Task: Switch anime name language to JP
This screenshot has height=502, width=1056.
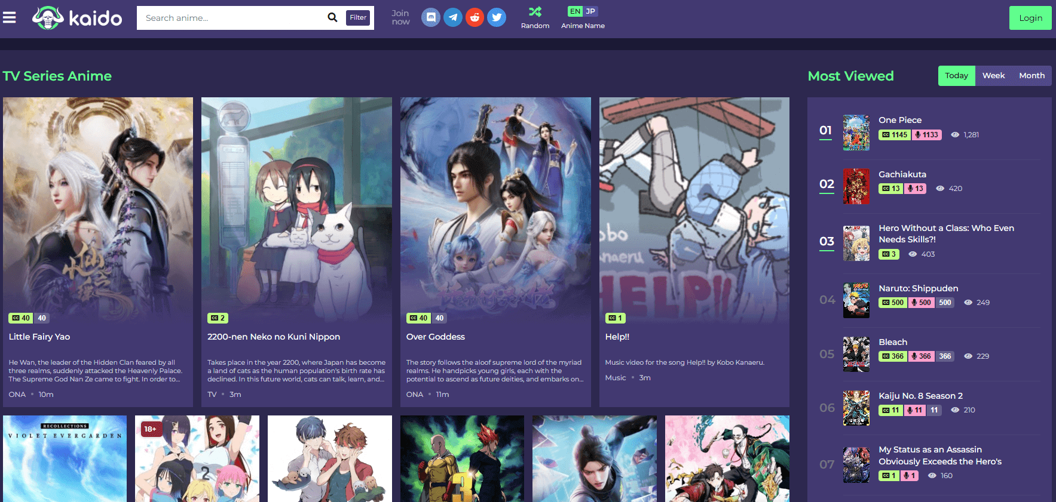Action: [x=590, y=11]
